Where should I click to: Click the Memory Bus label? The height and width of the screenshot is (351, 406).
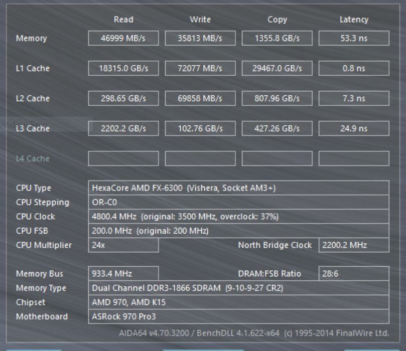click(40, 274)
